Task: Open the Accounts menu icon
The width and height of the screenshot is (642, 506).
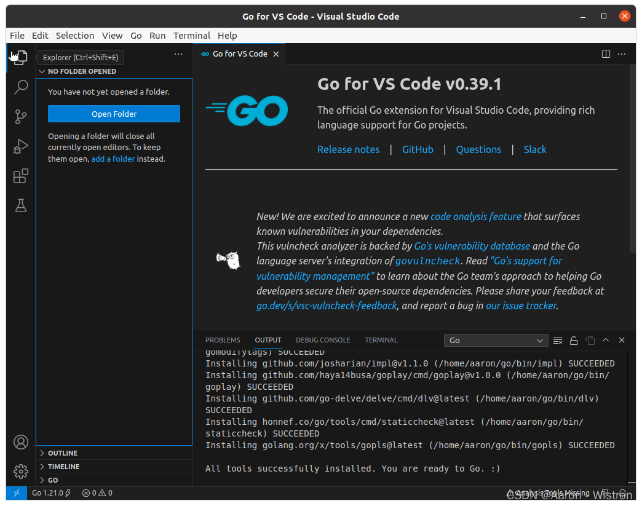Action: pos(20,442)
